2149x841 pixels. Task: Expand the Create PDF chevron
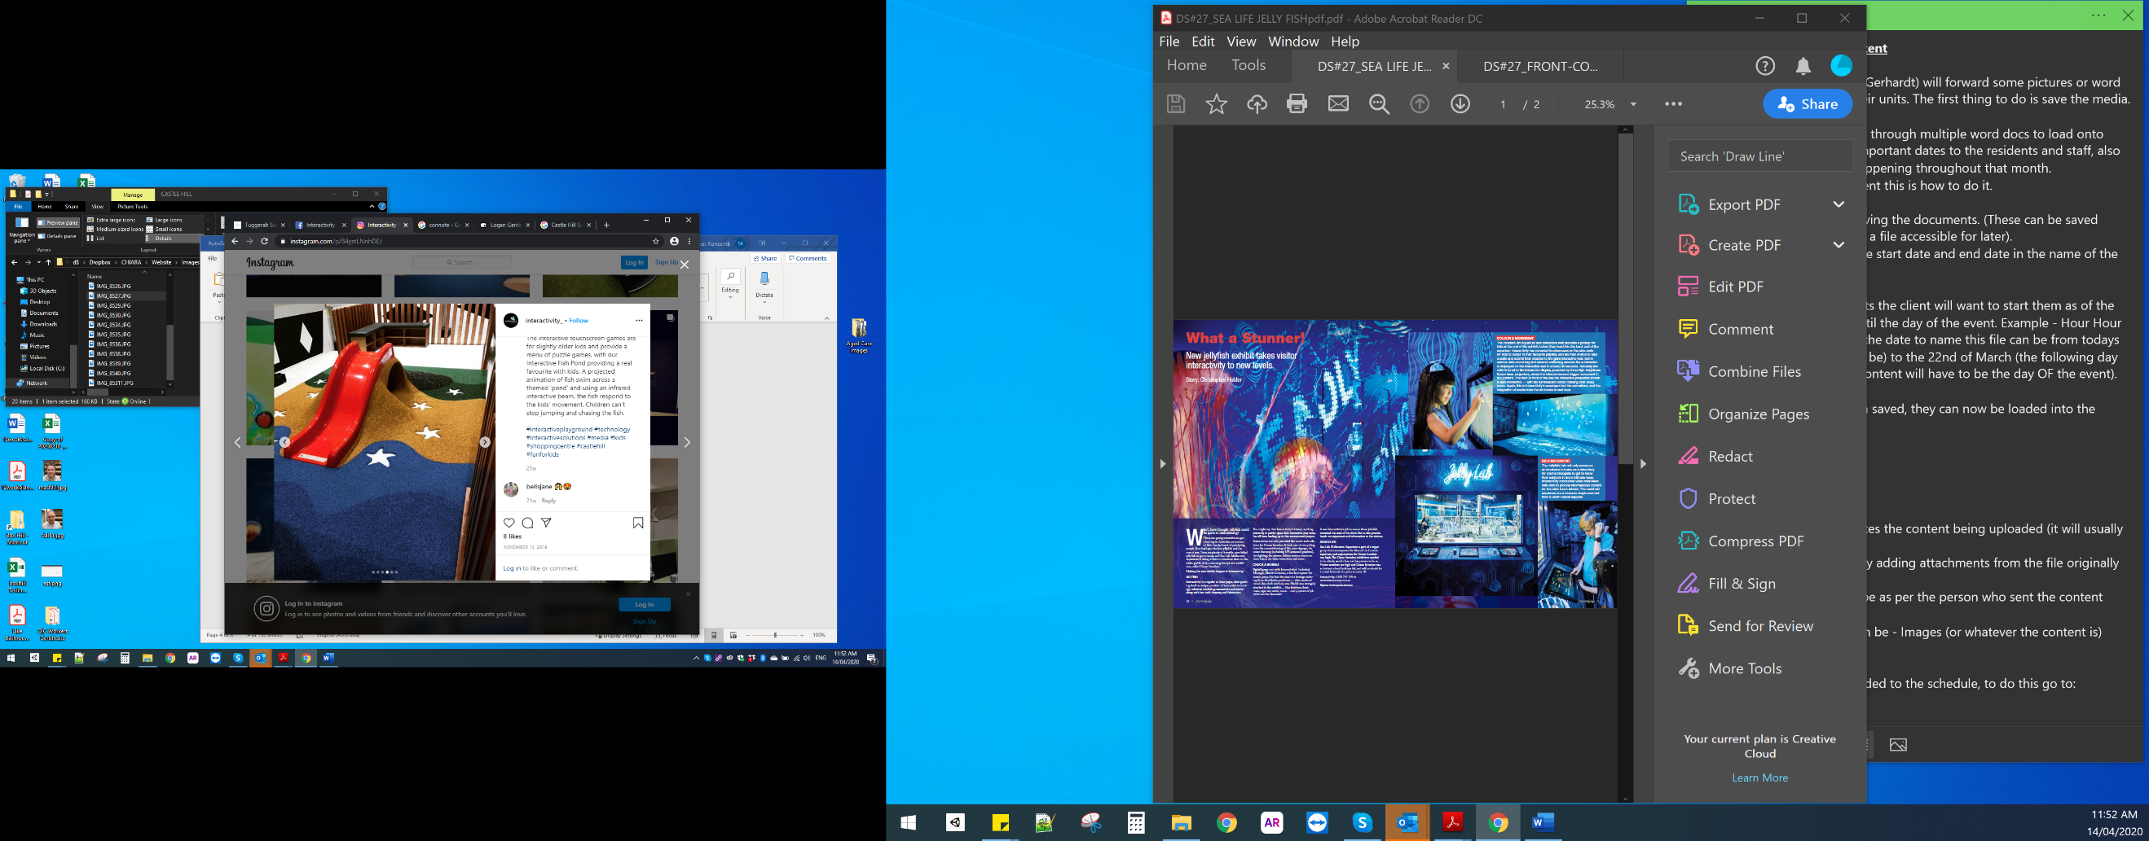(x=1839, y=245)
